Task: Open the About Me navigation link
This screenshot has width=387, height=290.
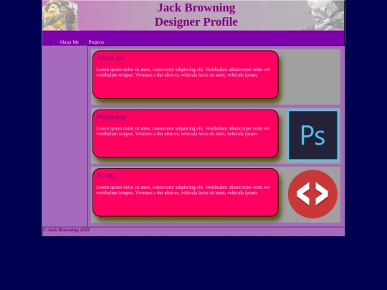Action: pos(69,42)
